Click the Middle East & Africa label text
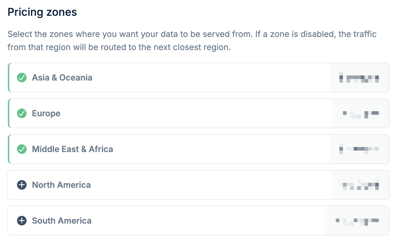 coord(72,149)
